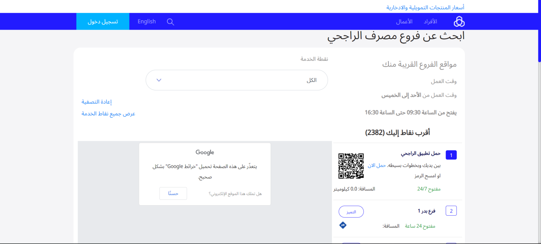The height and width of the screenshot is (244, 541).
Task: Open the الأفراد menu in the navbar
Action: pyautogui.click(x=430, y=22)
